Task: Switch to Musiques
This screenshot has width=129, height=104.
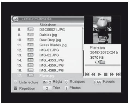Action: click(x=77, y=81)
